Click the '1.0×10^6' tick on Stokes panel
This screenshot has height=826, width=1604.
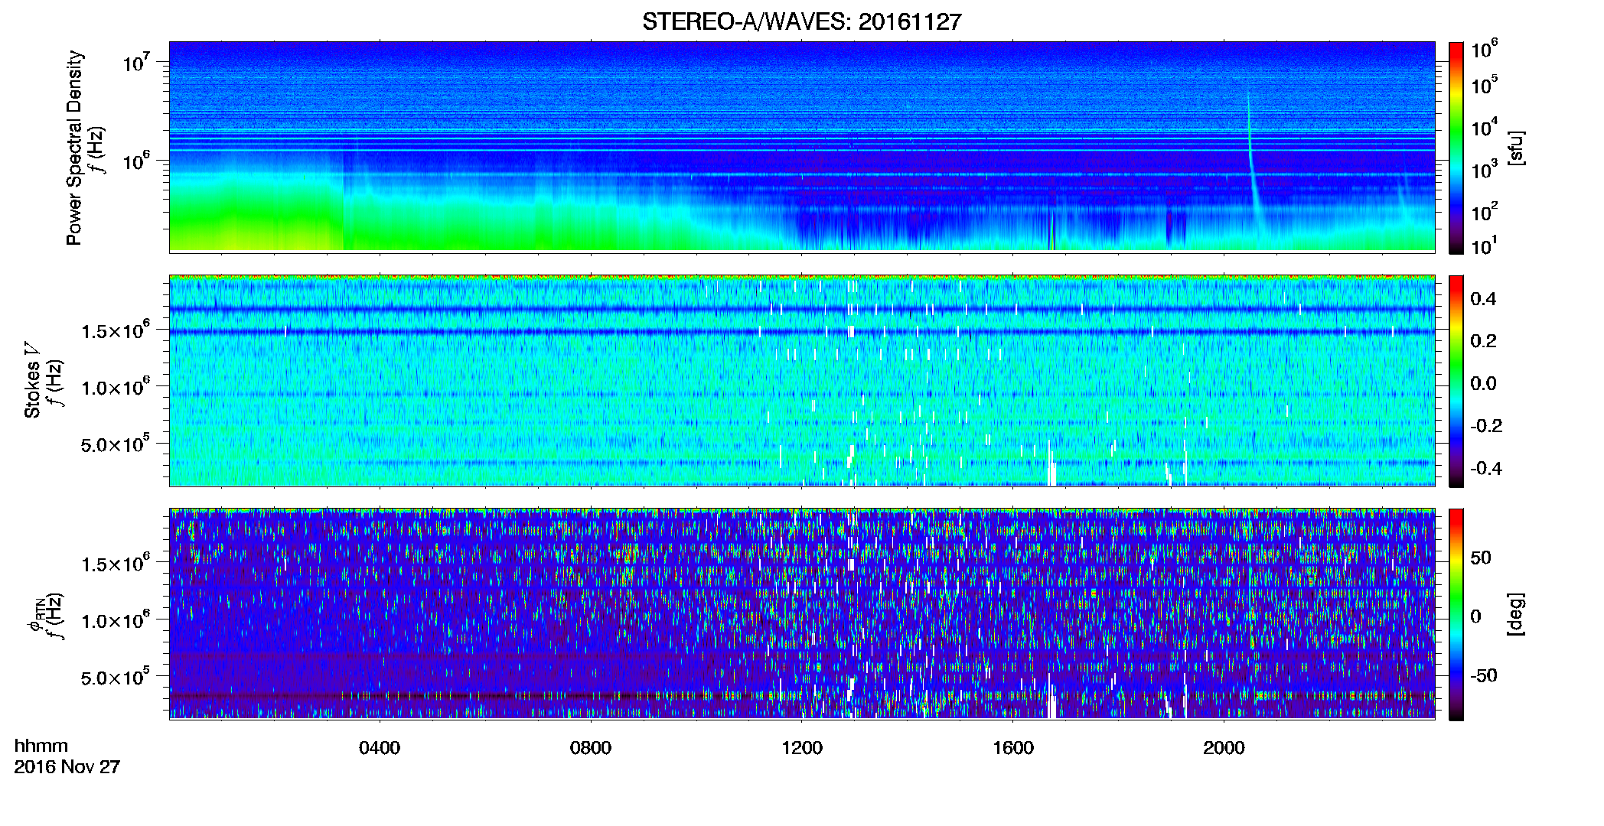[x=116, y=386]
